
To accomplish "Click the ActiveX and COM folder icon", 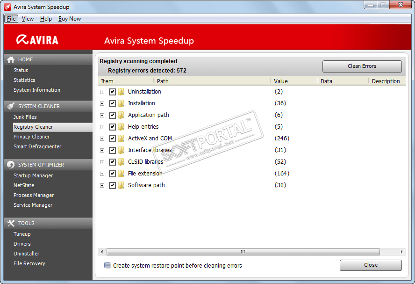I will 121,138.
